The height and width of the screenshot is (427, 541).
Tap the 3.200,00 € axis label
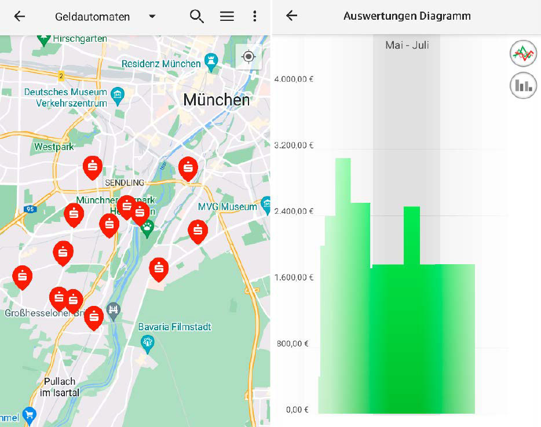coord(294,145)
